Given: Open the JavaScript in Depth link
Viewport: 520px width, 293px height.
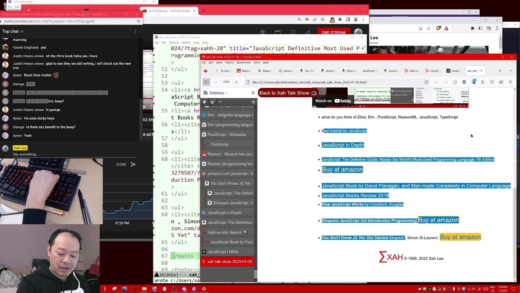Looking at the screenshot, I should click(342, 145).
